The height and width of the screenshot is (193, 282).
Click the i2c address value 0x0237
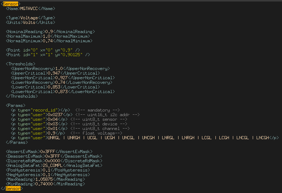point(55,115)
